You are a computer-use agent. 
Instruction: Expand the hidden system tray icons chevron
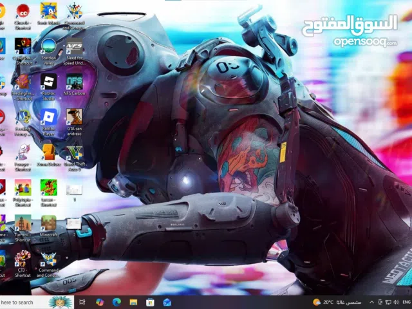(372, 303)
